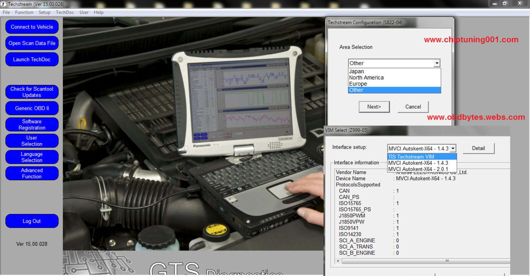Image resolution: width=530 pixels, height=276 pixels.
Task: Click the J1850VPW protocol row
Action: coord(369,222)
